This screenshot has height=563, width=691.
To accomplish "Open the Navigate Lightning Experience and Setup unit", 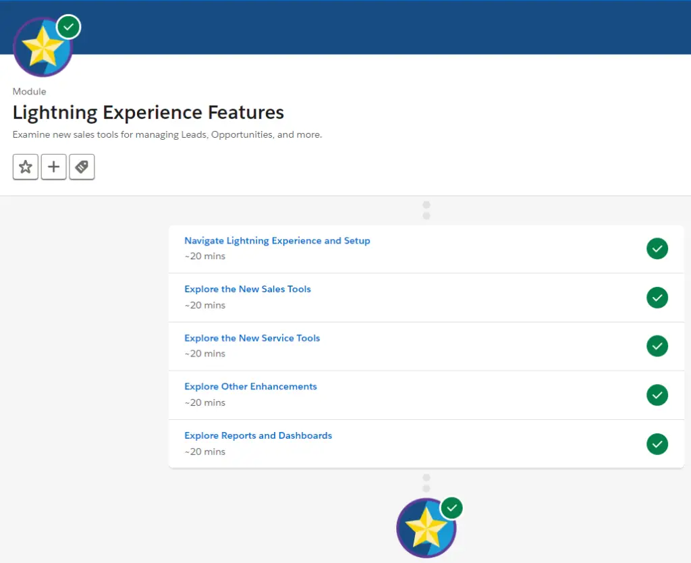I will 277,240.
